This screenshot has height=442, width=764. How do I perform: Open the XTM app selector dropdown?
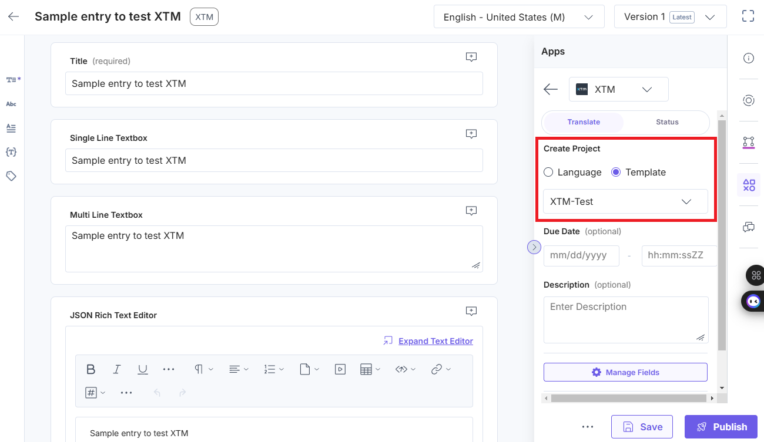point(619,89)
